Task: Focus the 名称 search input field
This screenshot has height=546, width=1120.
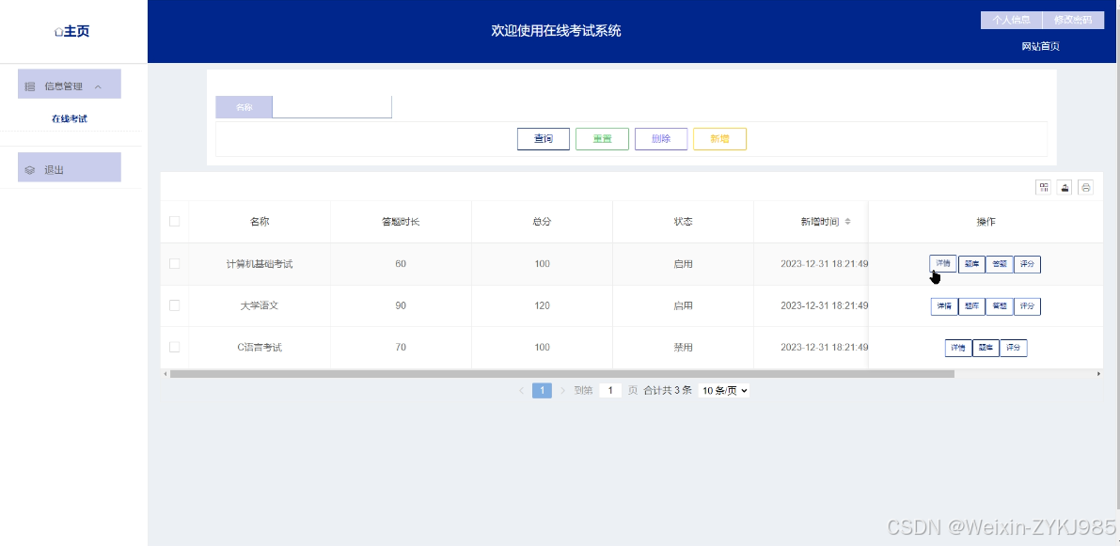Action: [332, 107]
